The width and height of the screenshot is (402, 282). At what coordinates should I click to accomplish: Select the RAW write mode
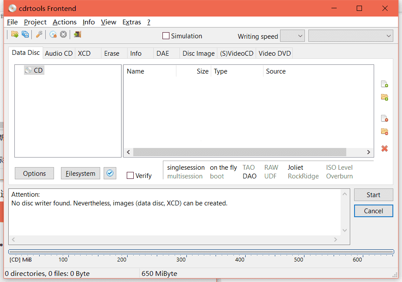[271, 168]
